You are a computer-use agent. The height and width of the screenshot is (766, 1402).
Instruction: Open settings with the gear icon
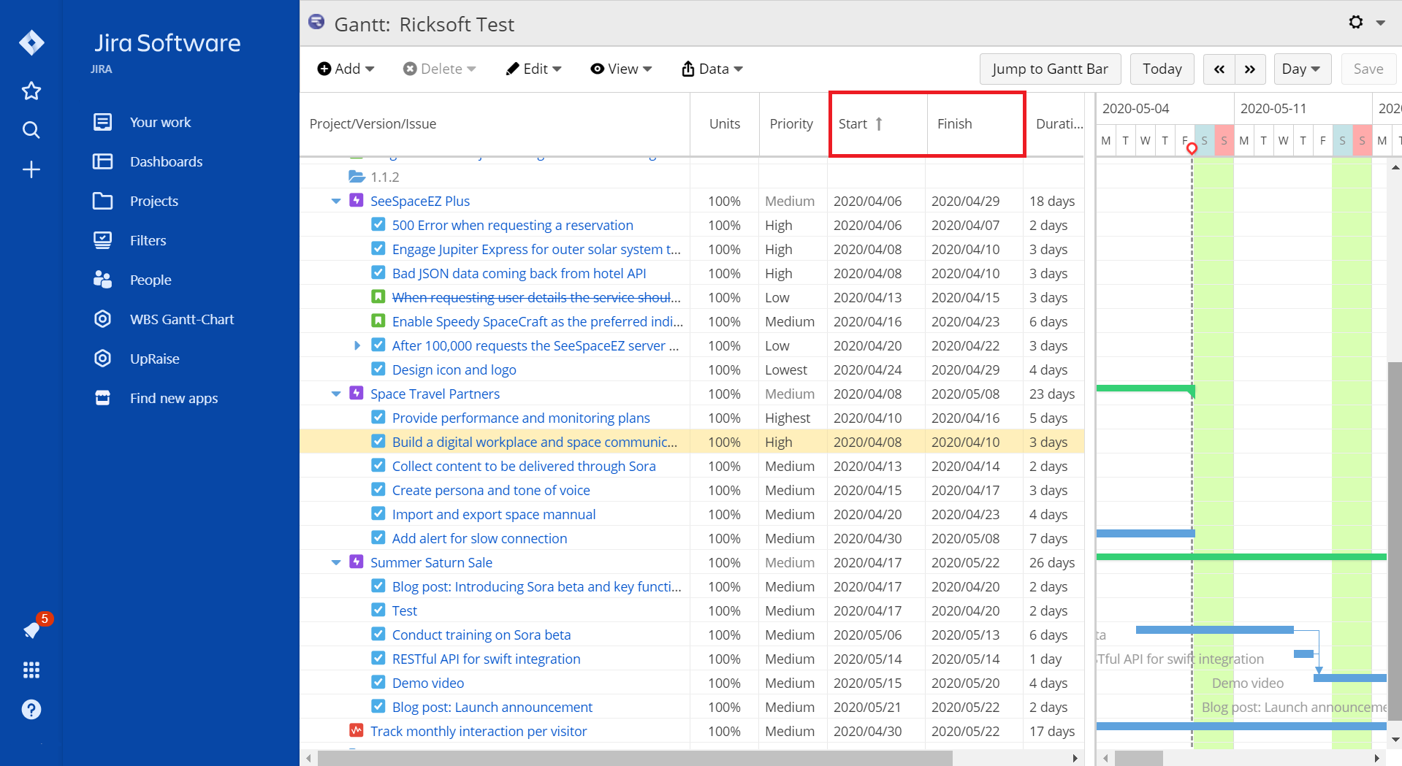[1356, 22]
